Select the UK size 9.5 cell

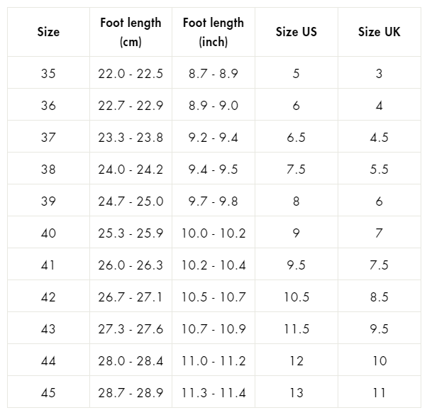pyautogui.click(x=379, y=329)
